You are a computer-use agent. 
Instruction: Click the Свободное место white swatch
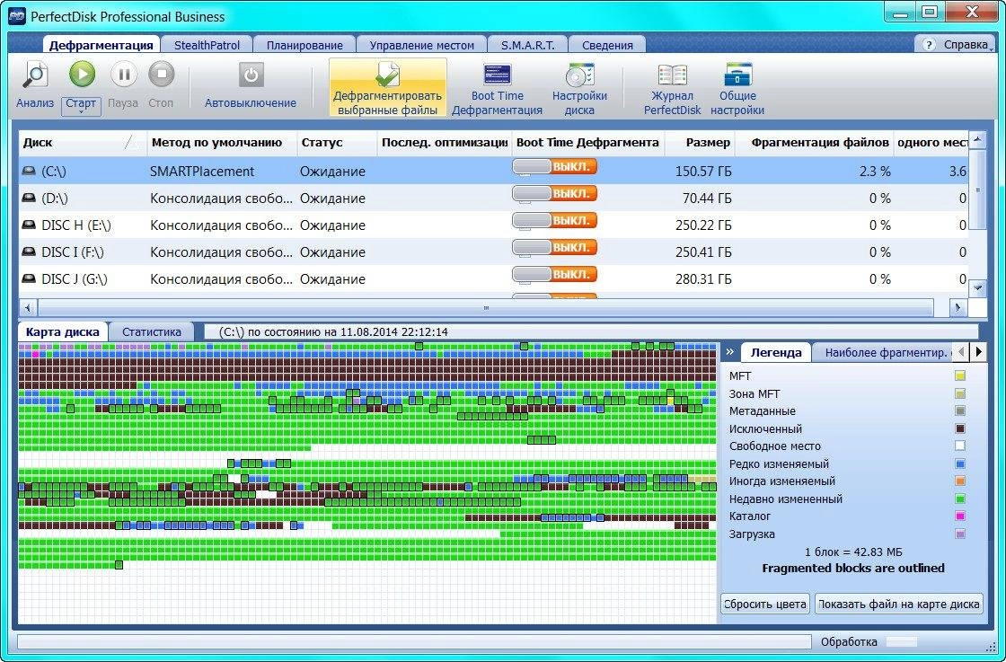tap(960, 446)
